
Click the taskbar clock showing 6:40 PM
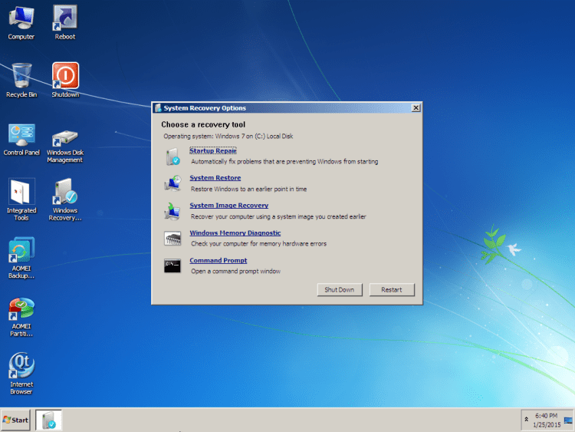click(x=547, y=420)
